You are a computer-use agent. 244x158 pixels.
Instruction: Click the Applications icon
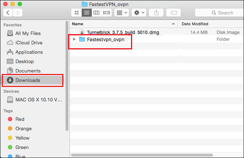pyautogui.click(x=10, y=52)
